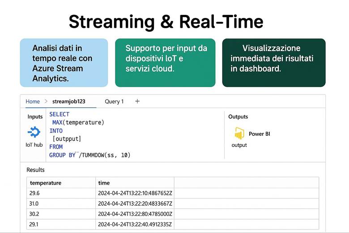Click the Inputs panel heading

click(35, 116)
